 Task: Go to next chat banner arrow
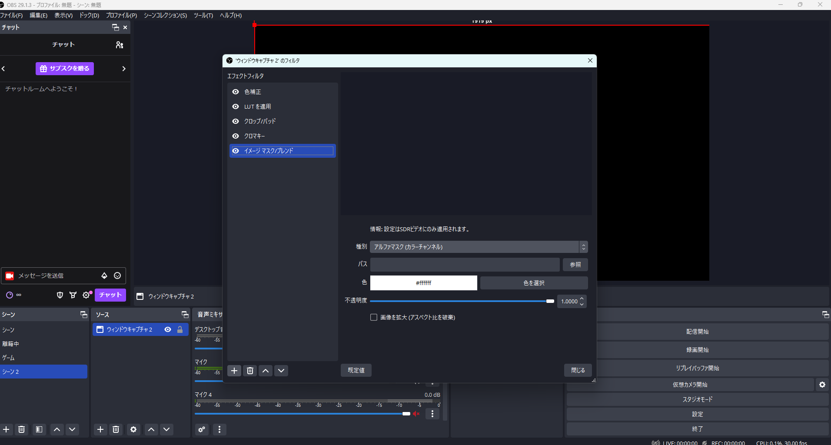(x=124, y=69)
